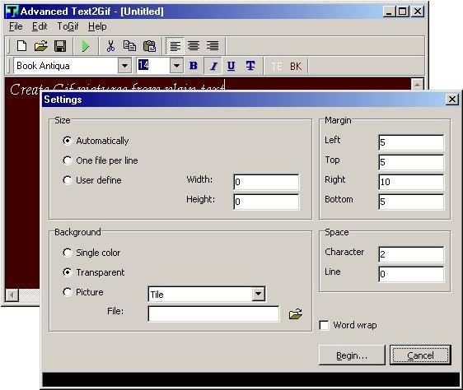Click the Top margin field

(x=411, y=162)
